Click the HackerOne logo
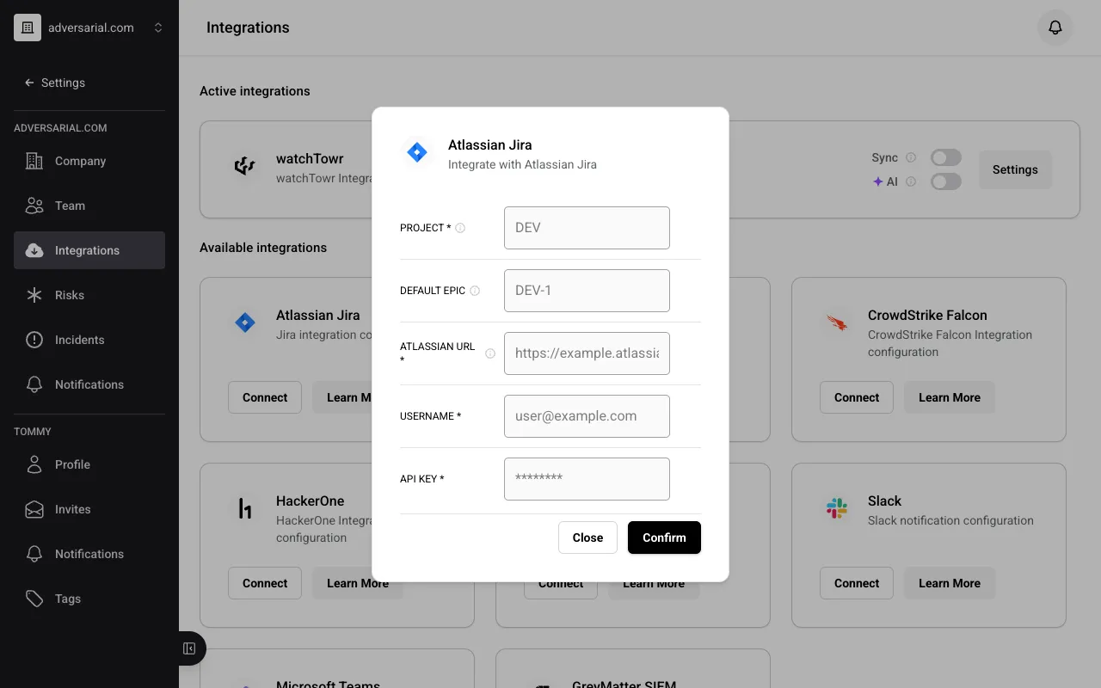 (245, 509)
